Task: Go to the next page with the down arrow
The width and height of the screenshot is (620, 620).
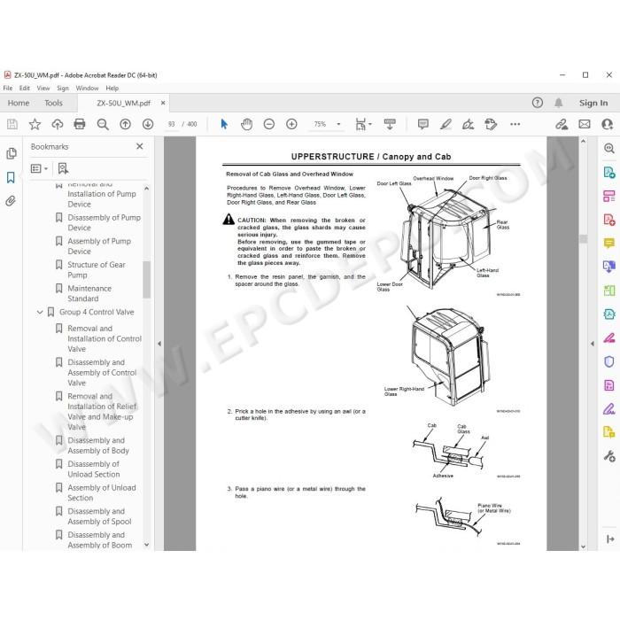Action: click(148, 124)
